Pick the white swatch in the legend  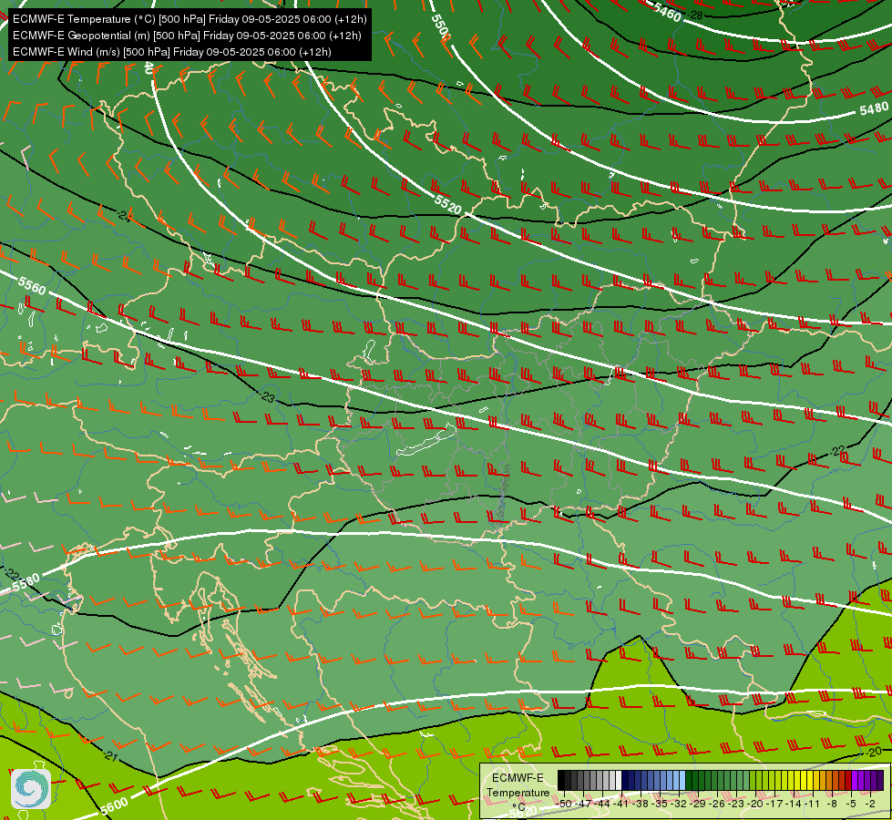pos(619,780)
